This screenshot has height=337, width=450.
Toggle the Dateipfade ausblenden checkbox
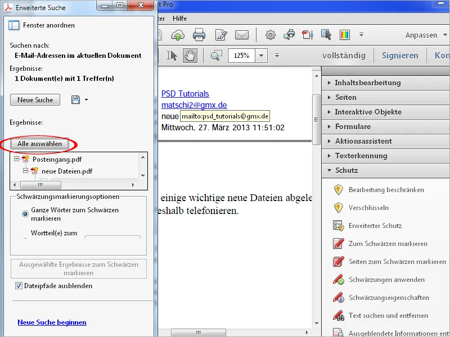[19, 286]
